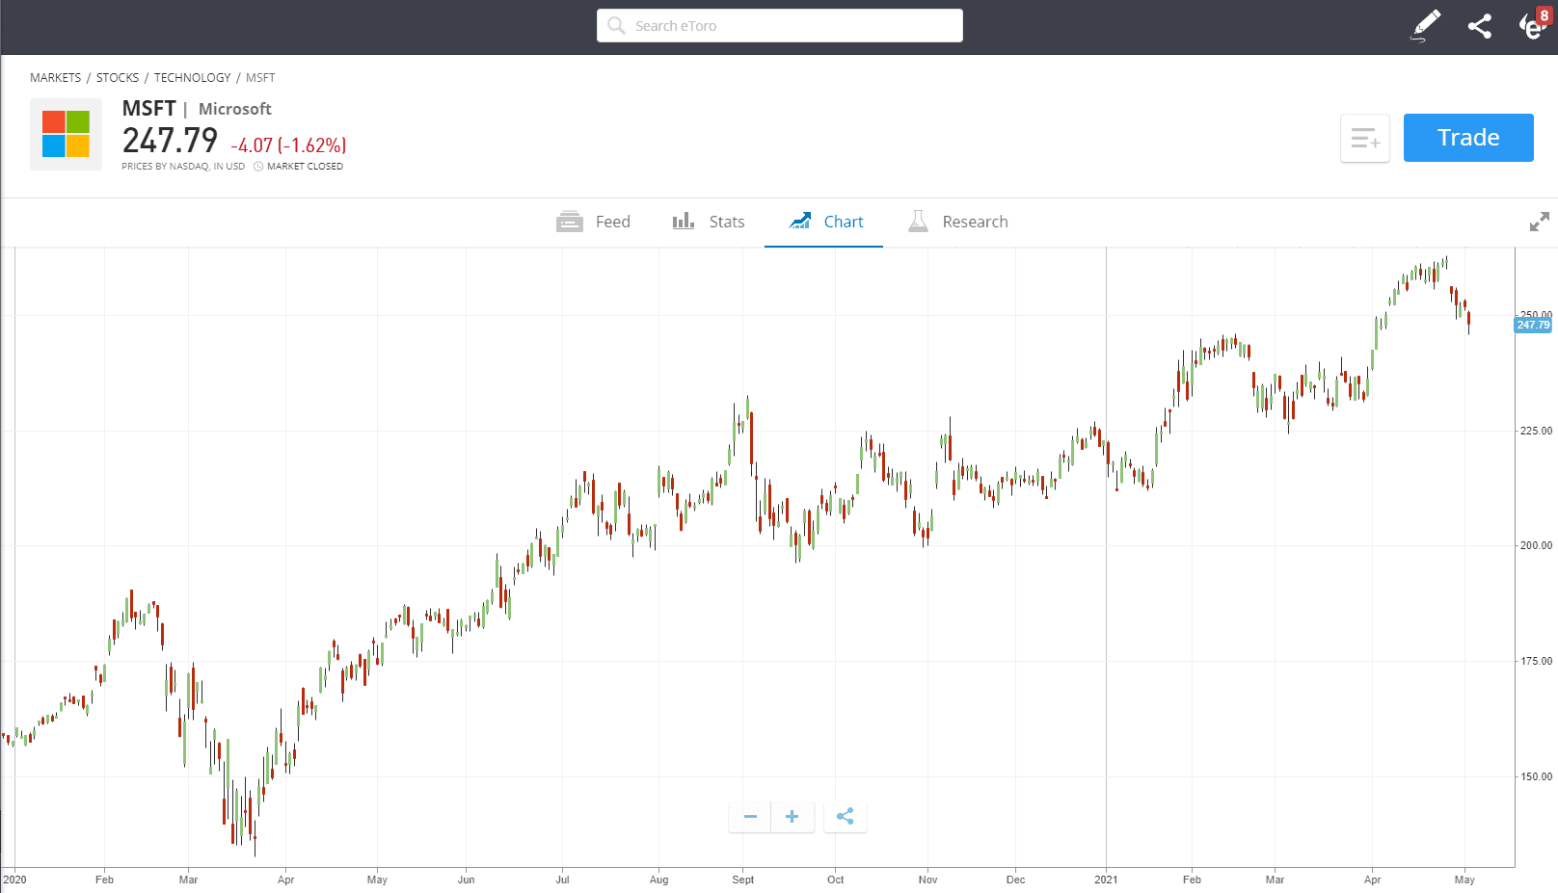Viewport: 1558px width, 893px height.
Task: Zoom in chart with plus button
Action: point(792,817)
